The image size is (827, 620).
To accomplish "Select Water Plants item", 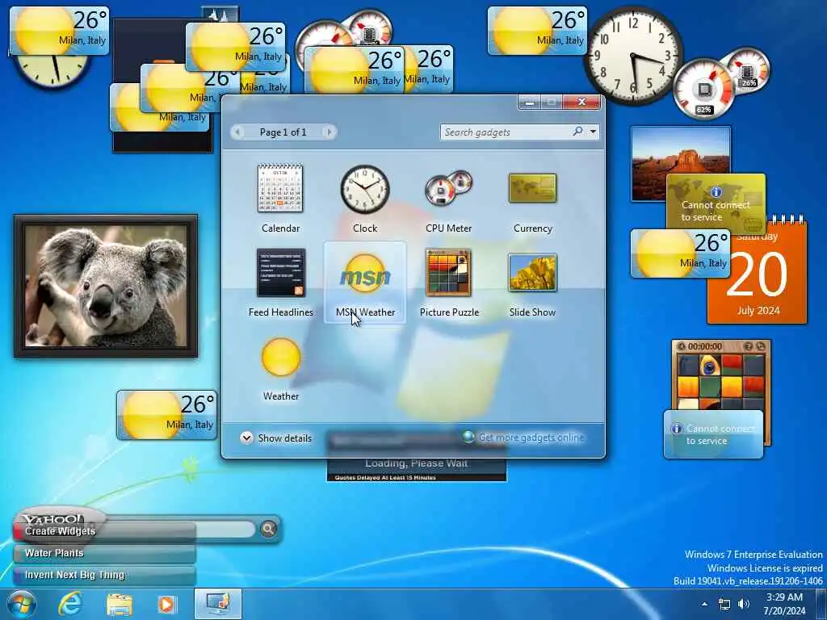I will click(104, 553).
